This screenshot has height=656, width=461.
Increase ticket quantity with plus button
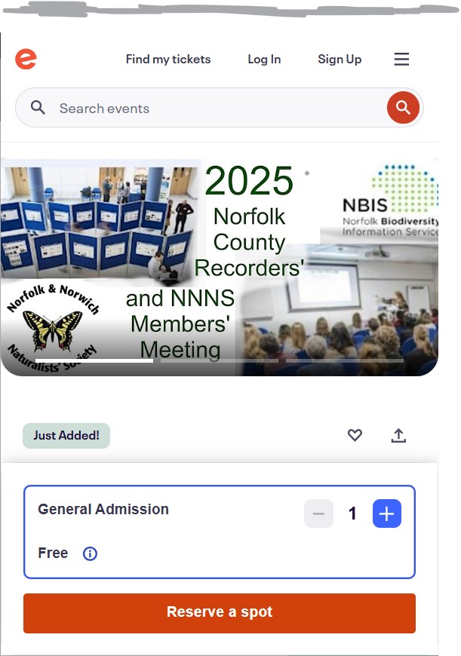pyautogui.click(x=387, y=513)
